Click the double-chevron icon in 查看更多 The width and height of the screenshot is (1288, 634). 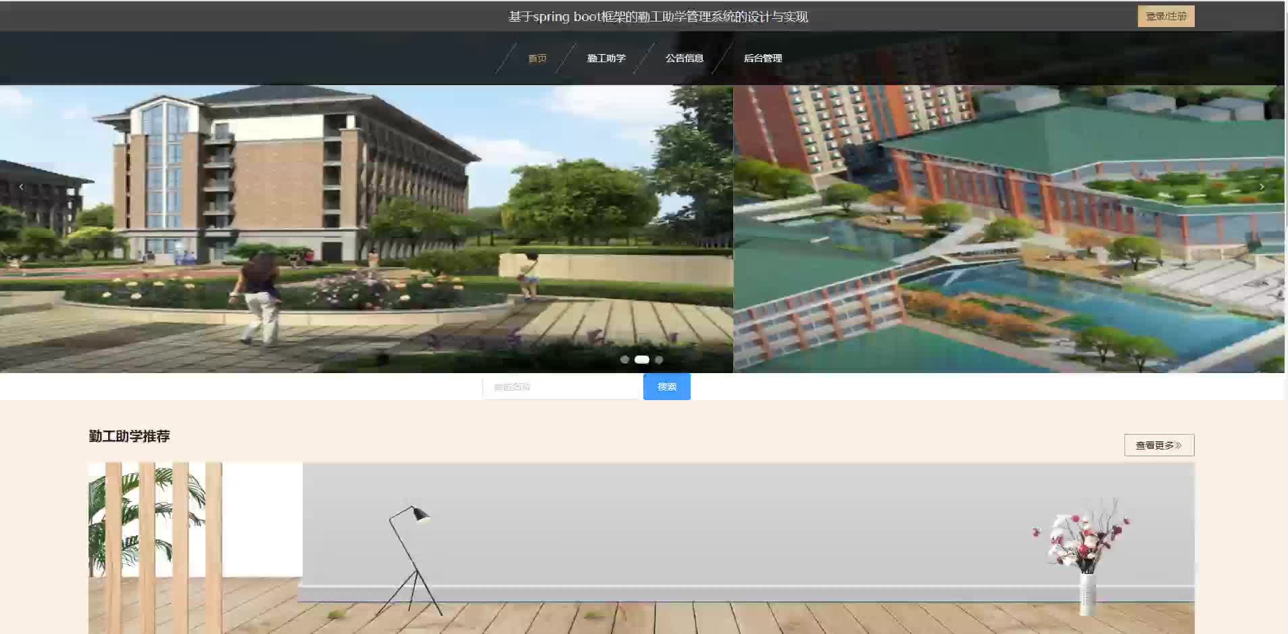pyautogui.click(x=1179, y=445)
